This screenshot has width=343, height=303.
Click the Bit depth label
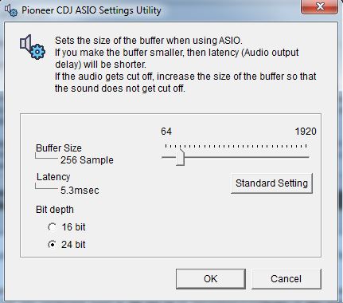[55, 210]
